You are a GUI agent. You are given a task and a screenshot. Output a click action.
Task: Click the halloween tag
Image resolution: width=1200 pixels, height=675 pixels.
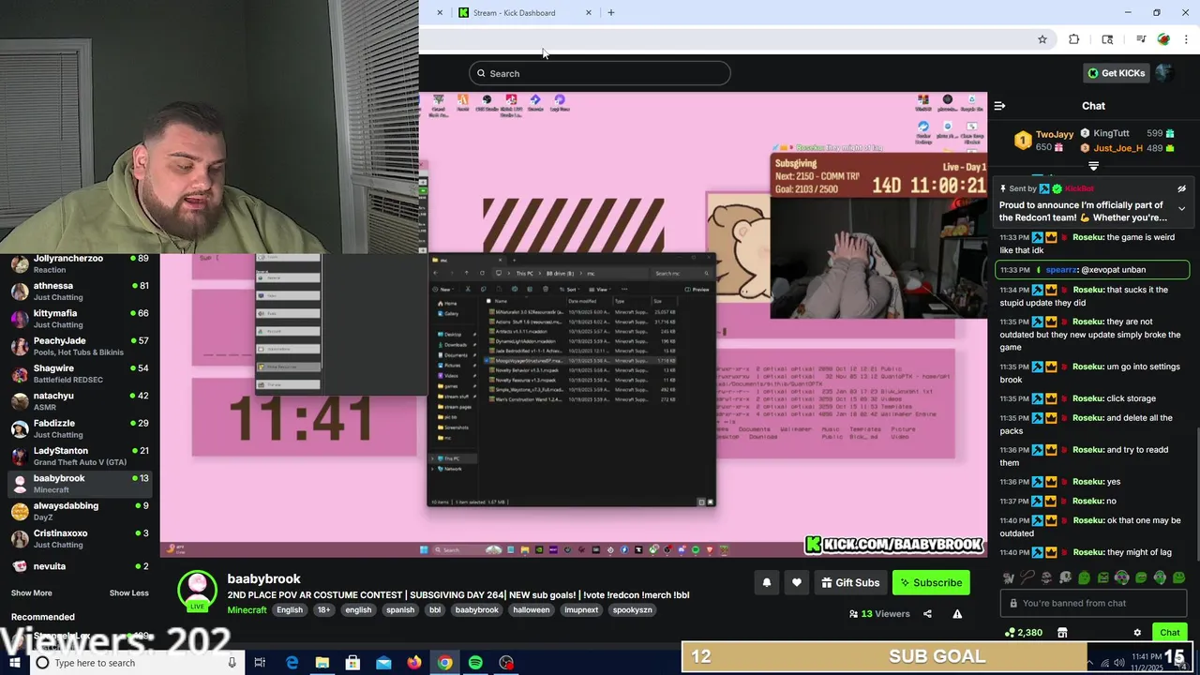click(x=531, y=609)
